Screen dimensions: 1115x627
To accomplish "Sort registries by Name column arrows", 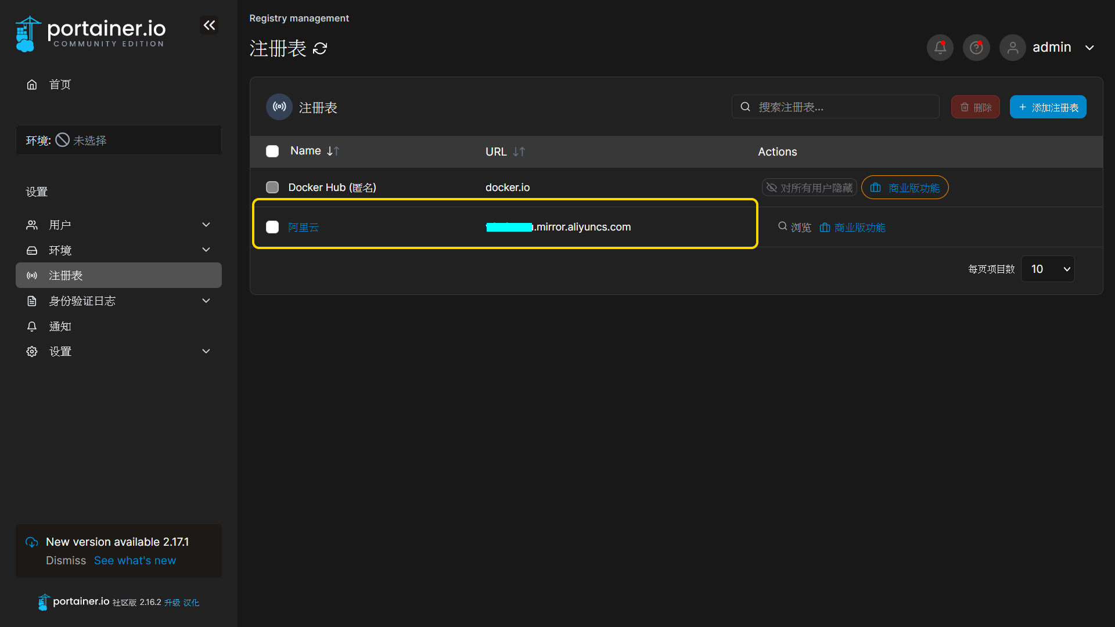I will coord(333,151).
